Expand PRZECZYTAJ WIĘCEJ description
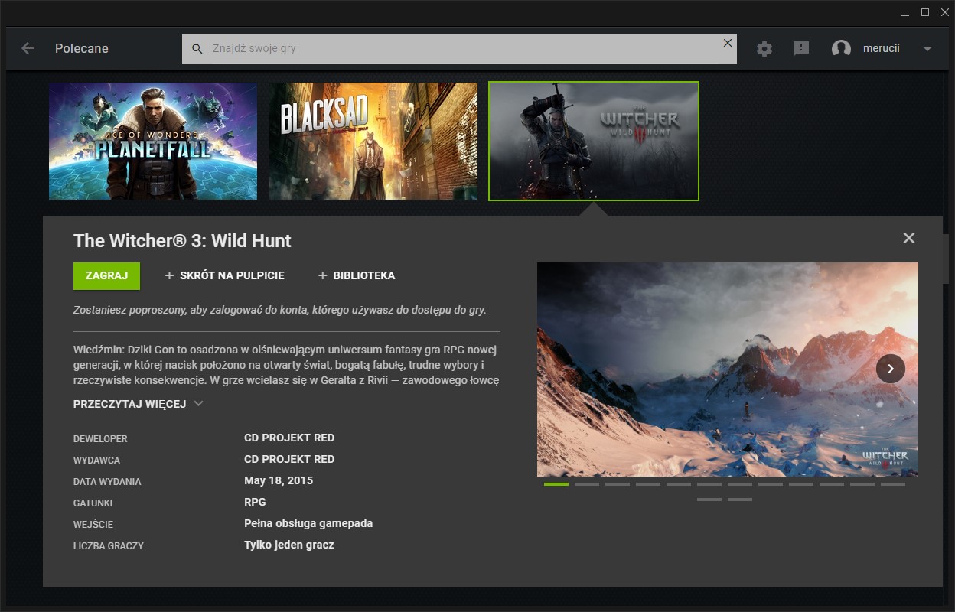Image resolution: width=955 pixels, height=612 pixels. click(139, 403)
